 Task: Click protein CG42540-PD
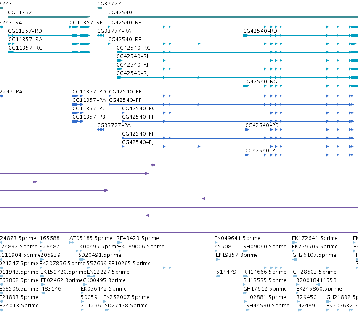(262, 126)
